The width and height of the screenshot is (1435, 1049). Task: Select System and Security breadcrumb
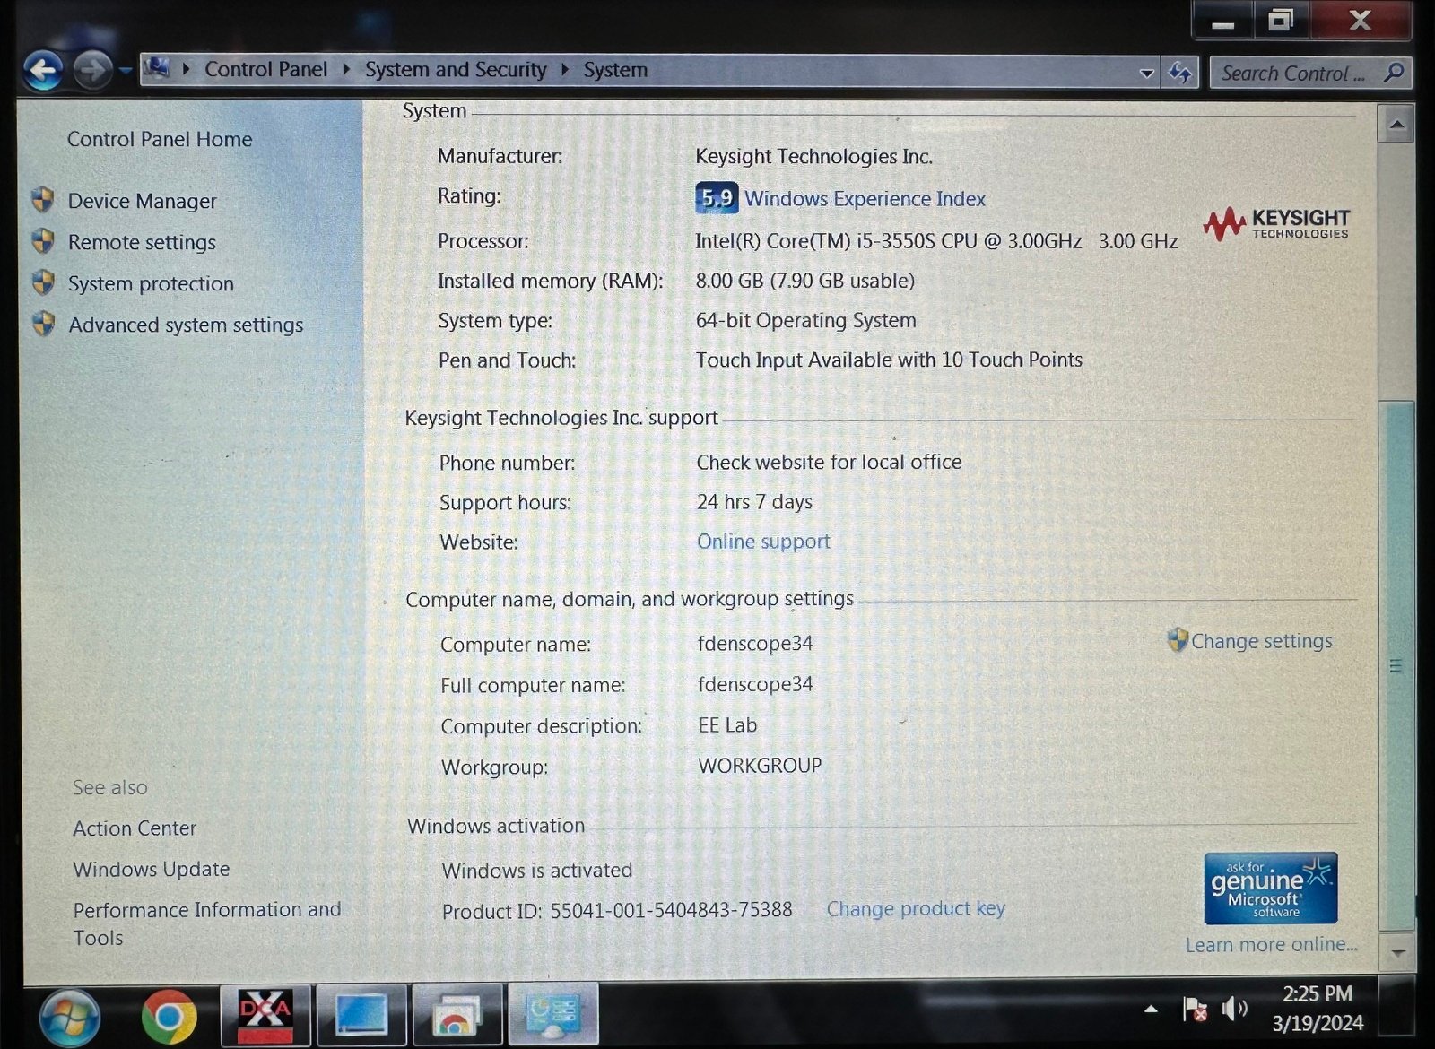tap(456, 70)
